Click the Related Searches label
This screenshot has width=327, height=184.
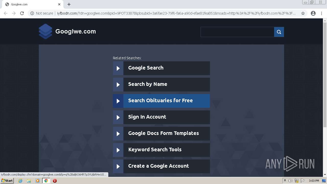click(127, 58)
